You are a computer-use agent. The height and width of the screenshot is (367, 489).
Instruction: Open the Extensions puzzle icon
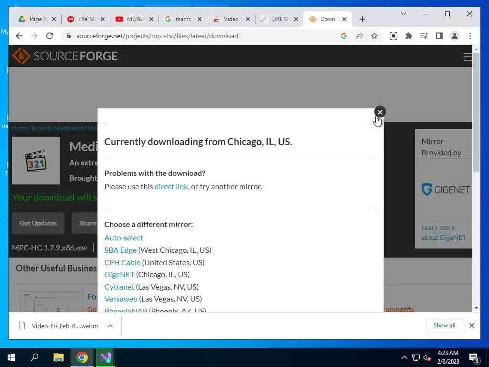409,36
